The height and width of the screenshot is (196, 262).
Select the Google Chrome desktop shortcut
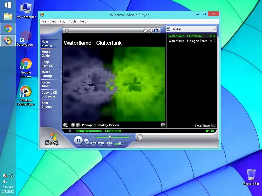pyautogui.click(x=26, y=68)
